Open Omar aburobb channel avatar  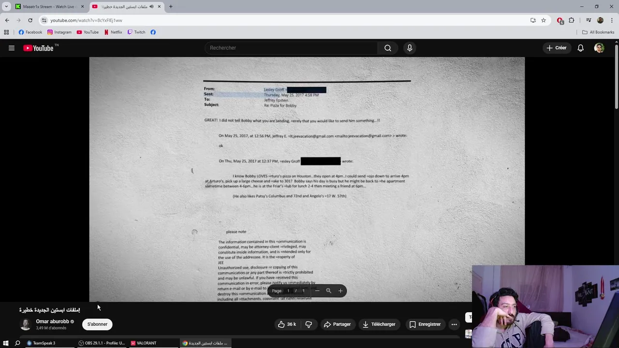26,324
